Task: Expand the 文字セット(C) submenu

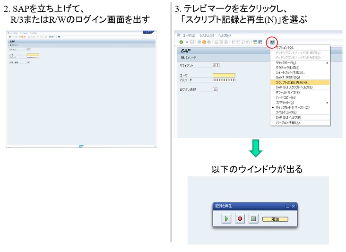Action: (300, 103)
